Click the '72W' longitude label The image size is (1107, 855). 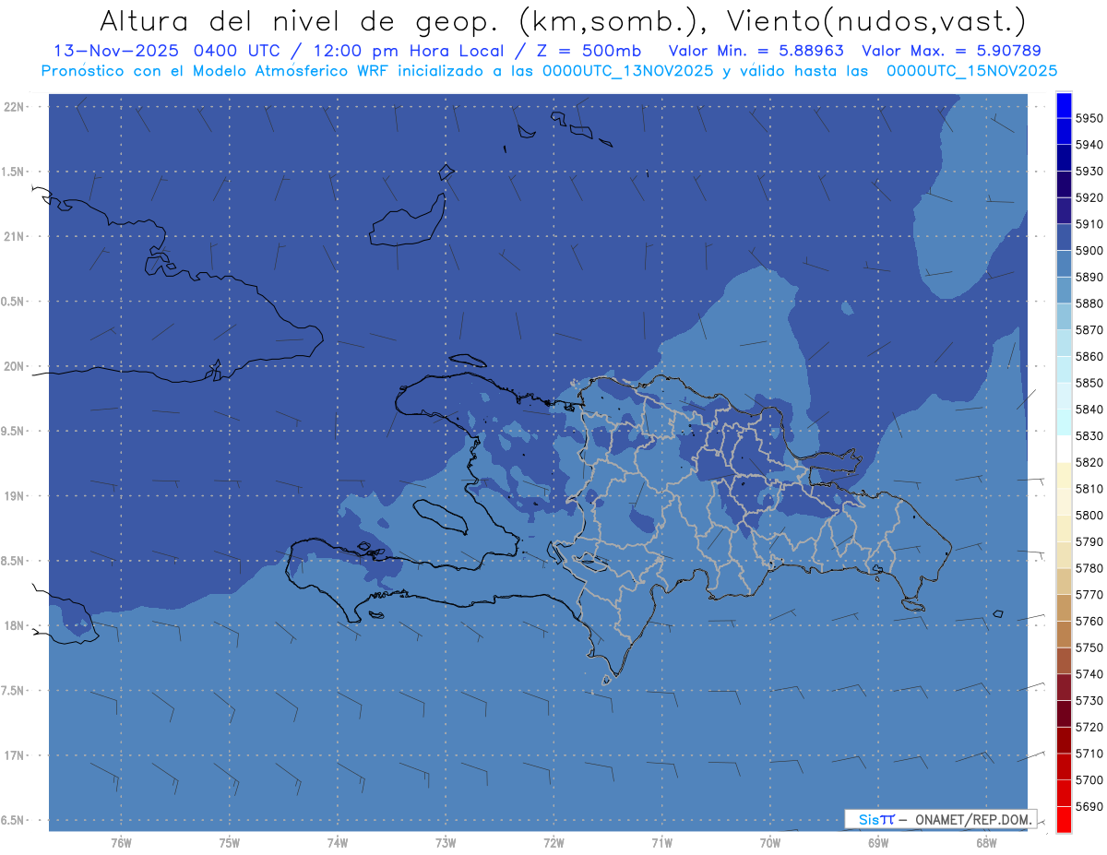[553, 843]
